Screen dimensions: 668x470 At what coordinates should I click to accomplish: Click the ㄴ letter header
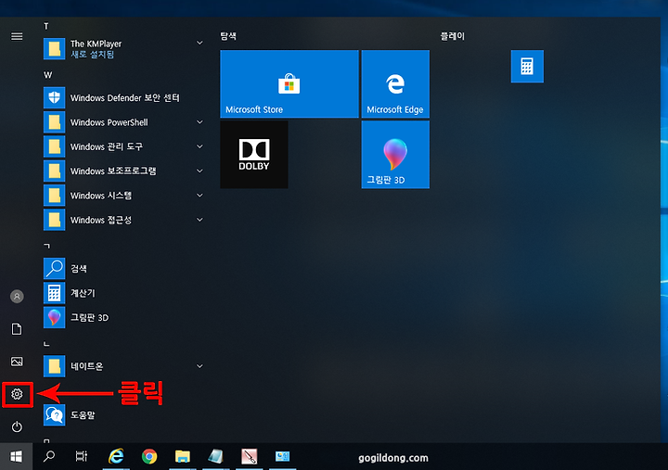pyautogui.click(x=47, y=344)
